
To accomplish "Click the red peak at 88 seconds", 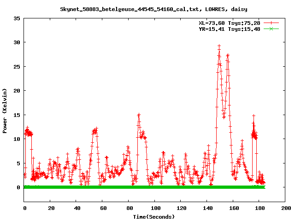I will click(139, 115).
